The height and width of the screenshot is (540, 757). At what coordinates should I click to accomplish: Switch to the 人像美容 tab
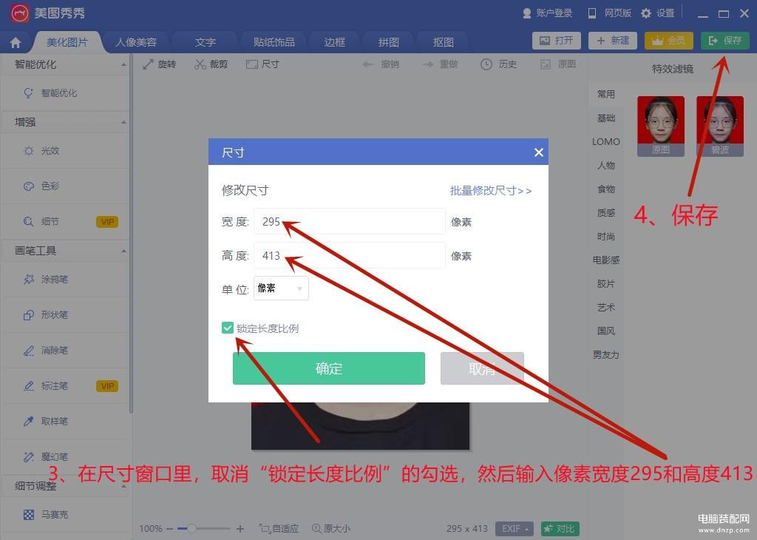pos(136,42)
